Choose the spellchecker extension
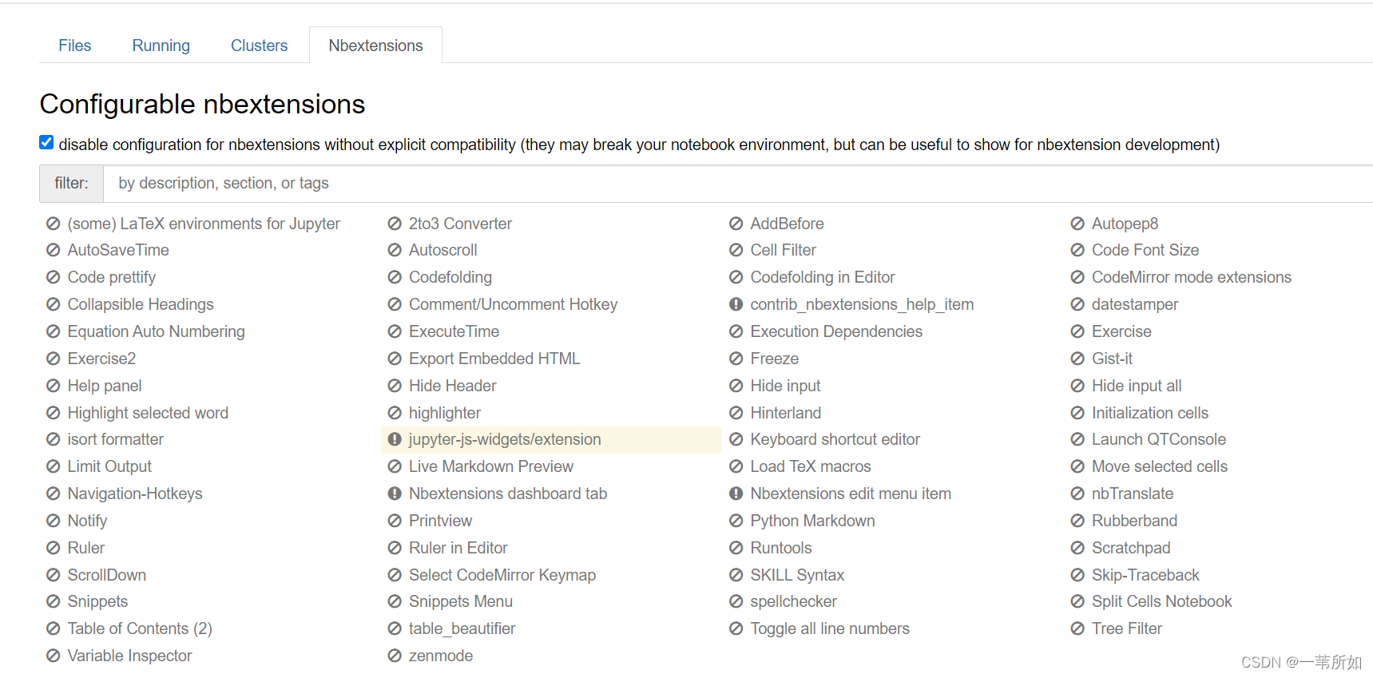The height and width of the screenshot is (678, 1373). click(x=793, y=601)
